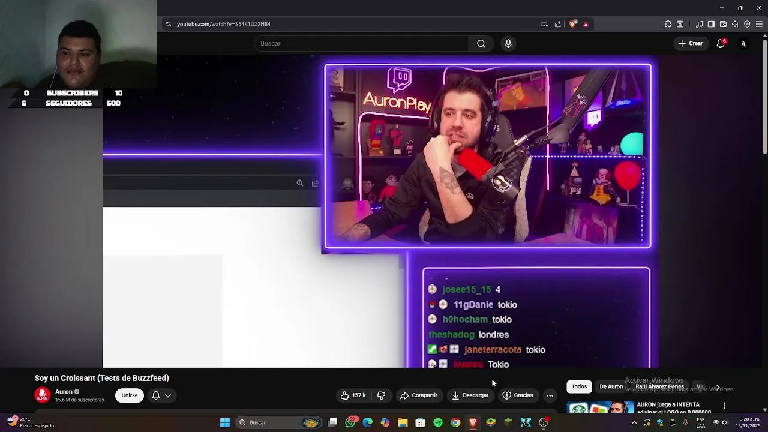The width and height of the screenshot is (768, 432).
Task: Open Wi-Fi network tray icon
Action: pos(715,422)
